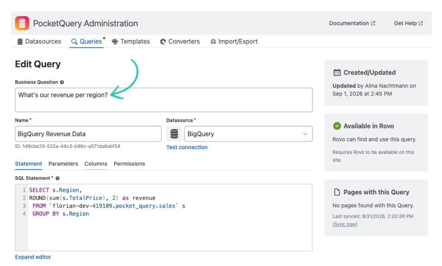Click the Business Question help icon
Image resolution: width=442 pixels, height=266 pixels.
click(62, 82)
